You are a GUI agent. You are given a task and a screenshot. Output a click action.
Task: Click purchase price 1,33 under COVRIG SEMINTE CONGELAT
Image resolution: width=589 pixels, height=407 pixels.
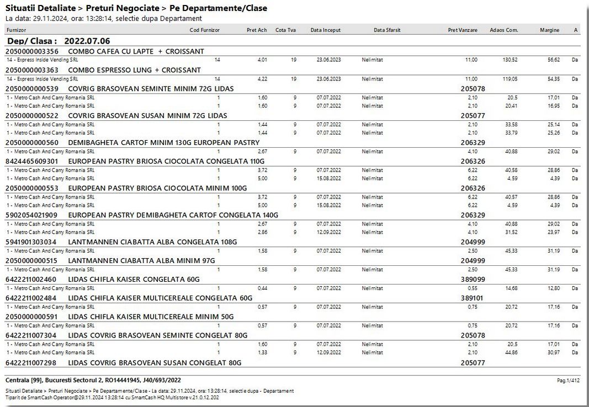click(262, 352)
